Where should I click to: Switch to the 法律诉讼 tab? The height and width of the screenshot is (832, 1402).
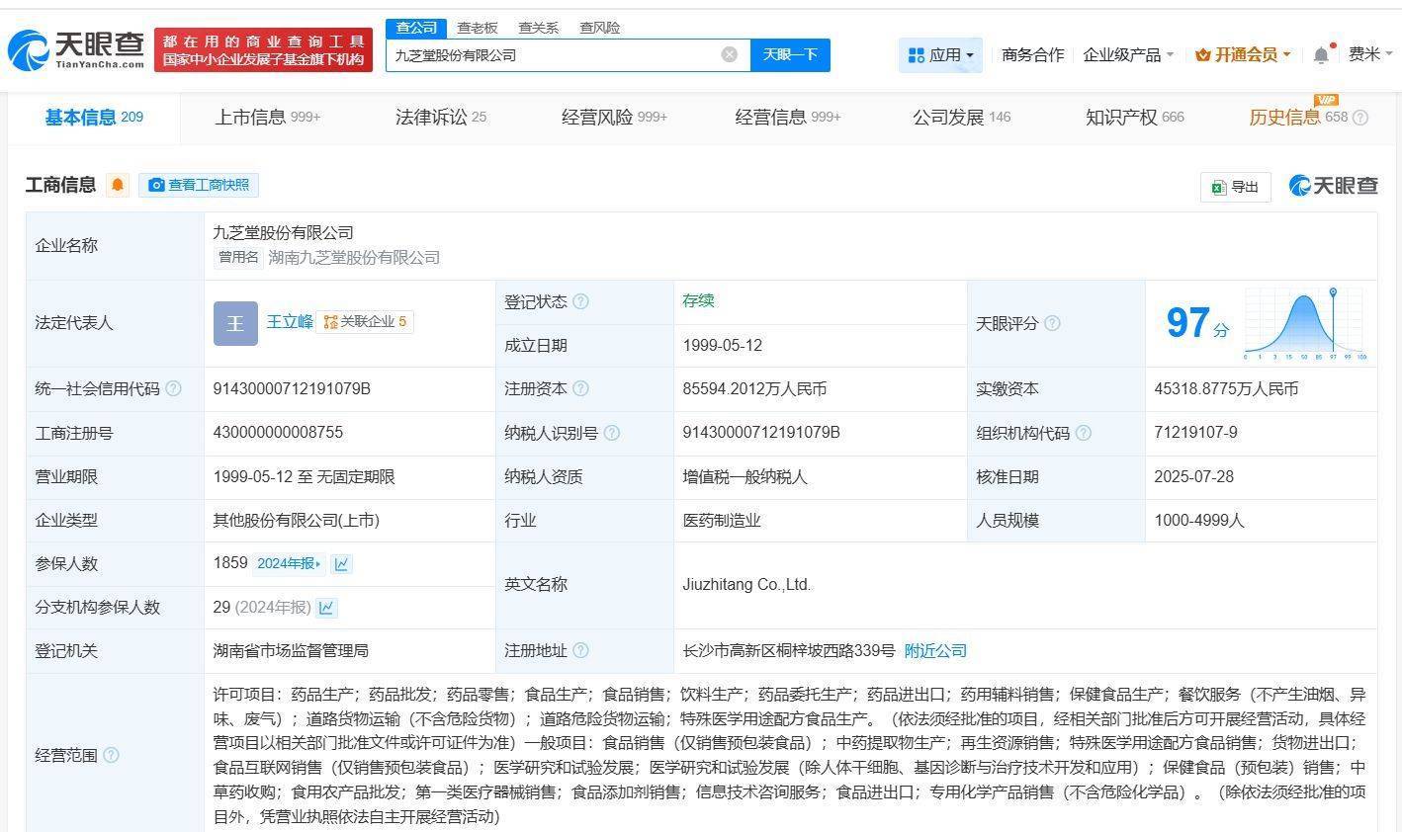(441, 118)
